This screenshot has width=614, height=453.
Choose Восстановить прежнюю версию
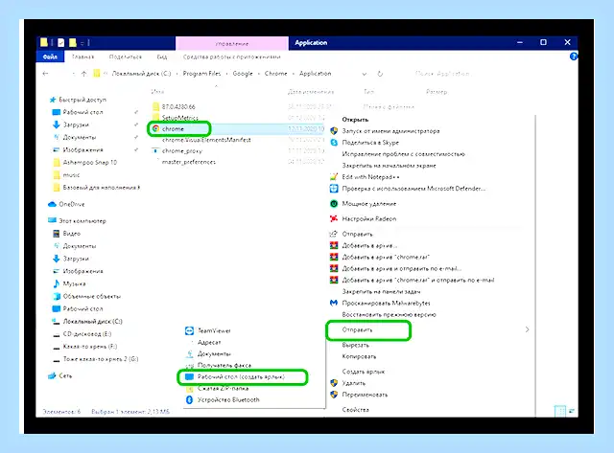pyautogui.click(x=389, y=314)
